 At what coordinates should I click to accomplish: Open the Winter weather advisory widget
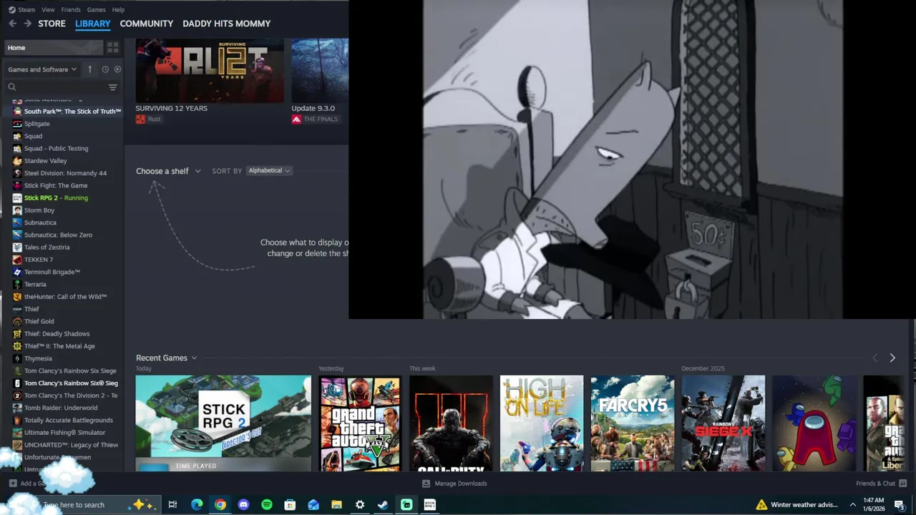797,505
